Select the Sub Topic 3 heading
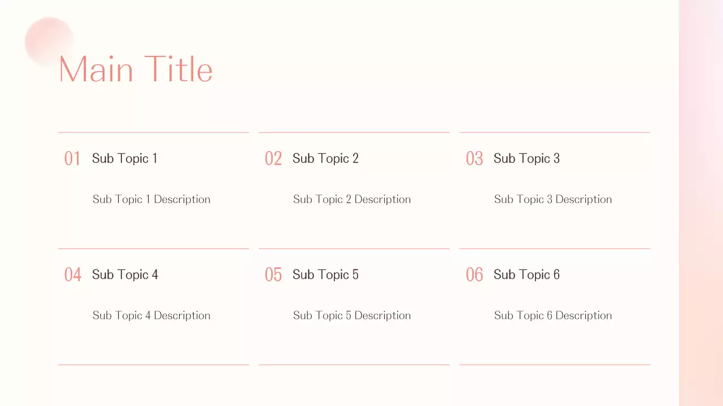Image resolution: width=723 pixels, height=406 pixels. (x=526, y=158)
